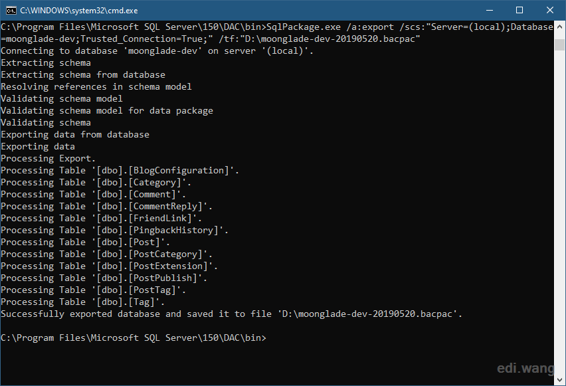Click the '[dbo].[Tag]' processing line
This screenshot has height=386, width=566.
pos(82,302)
